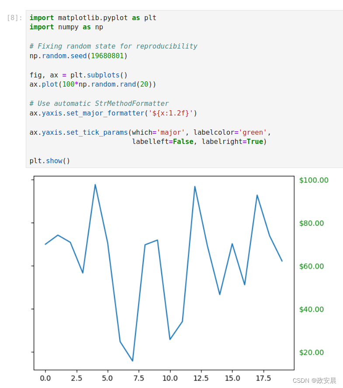Click the fig, ax = plt.subplots() line
343x388 pixels.
[x=78, y=75]
